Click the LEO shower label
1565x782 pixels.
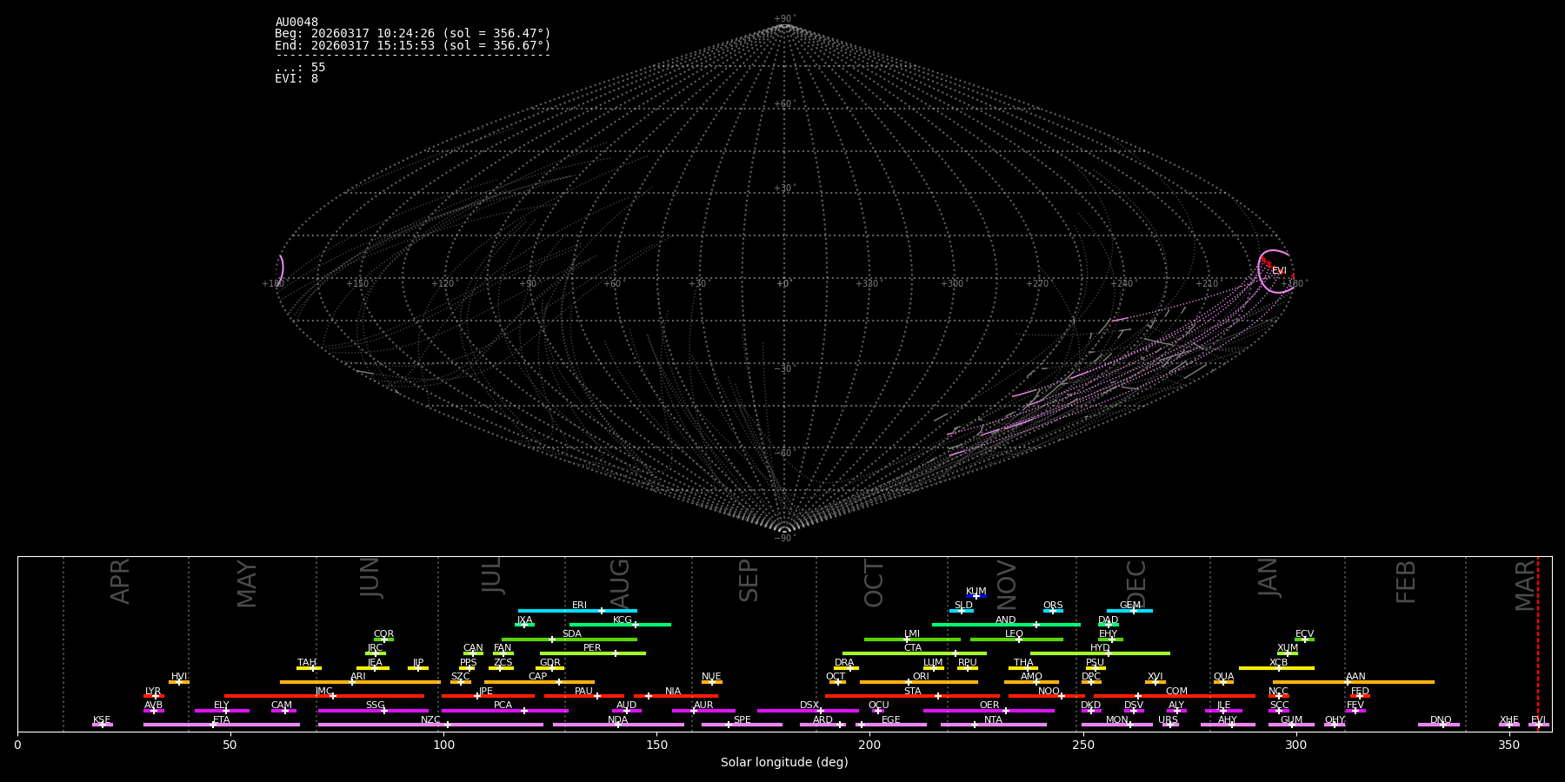[x=1015, y=634]
